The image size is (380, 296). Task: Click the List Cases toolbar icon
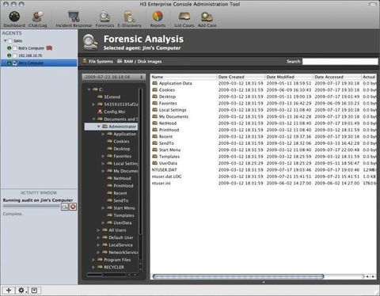184,17
